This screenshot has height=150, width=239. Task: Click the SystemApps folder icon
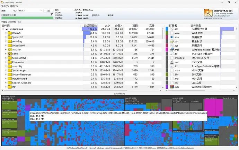(10, 70)
